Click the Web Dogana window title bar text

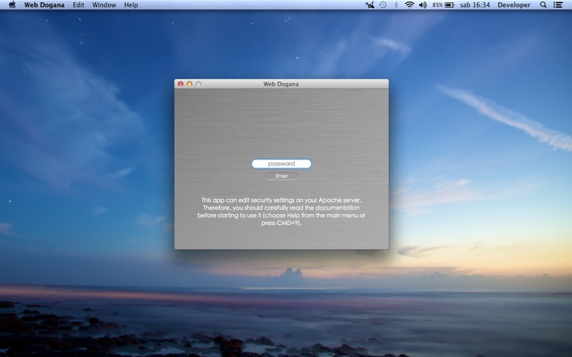pyautogui.click(x=281, y=84)
